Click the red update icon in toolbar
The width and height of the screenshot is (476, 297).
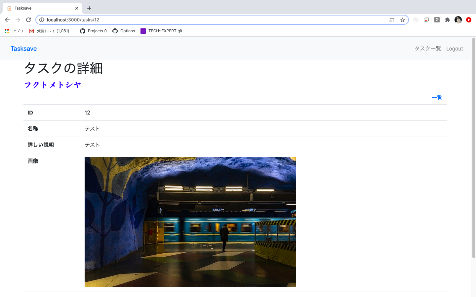[469, 20]
